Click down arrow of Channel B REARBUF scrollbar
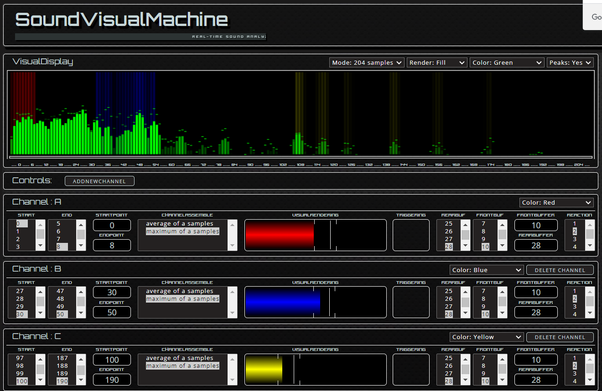 point(465,314)
